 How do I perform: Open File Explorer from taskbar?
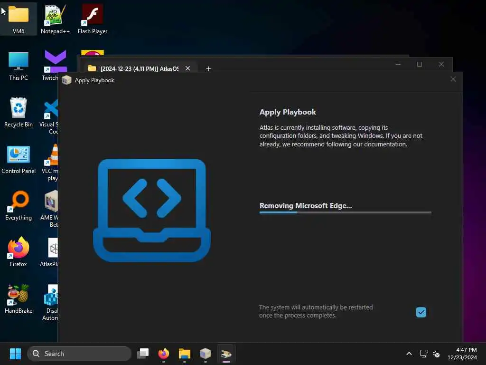(x=185, y=354)
